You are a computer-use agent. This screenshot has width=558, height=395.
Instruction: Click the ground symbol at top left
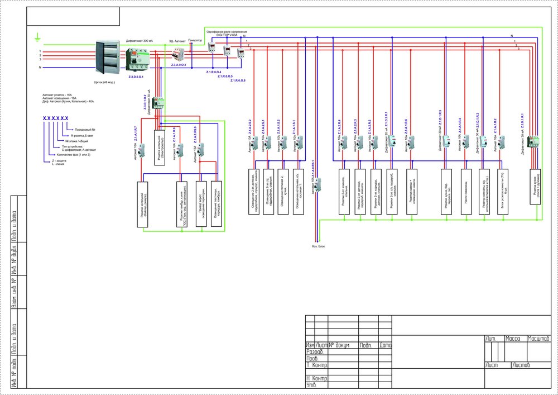pyautogui.click(x=36, y=37)
